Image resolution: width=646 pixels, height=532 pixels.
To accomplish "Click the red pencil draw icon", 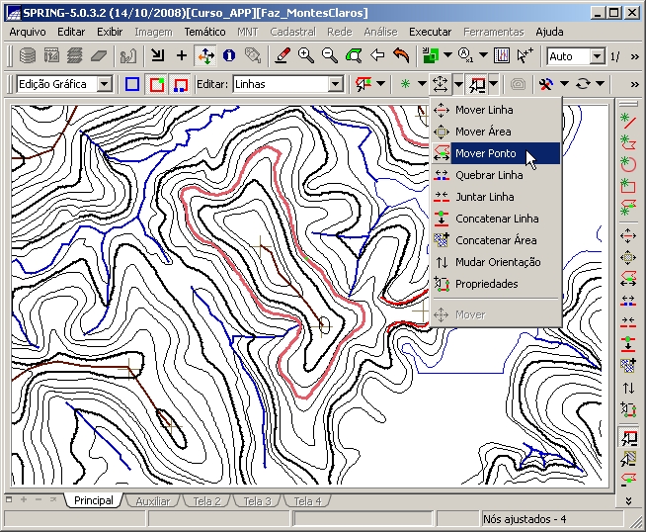I will (x=283, y=56).
